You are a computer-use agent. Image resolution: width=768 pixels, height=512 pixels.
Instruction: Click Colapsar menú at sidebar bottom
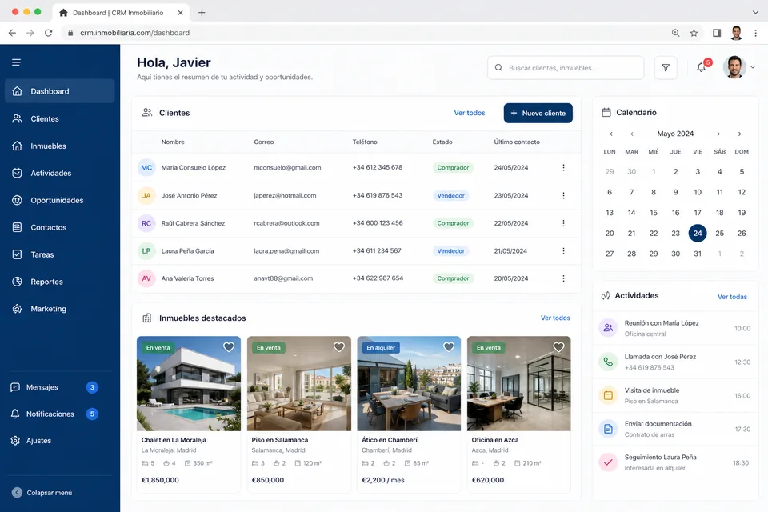pos(42,493)
